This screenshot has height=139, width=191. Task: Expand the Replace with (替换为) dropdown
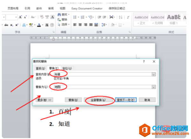[153, 87]
